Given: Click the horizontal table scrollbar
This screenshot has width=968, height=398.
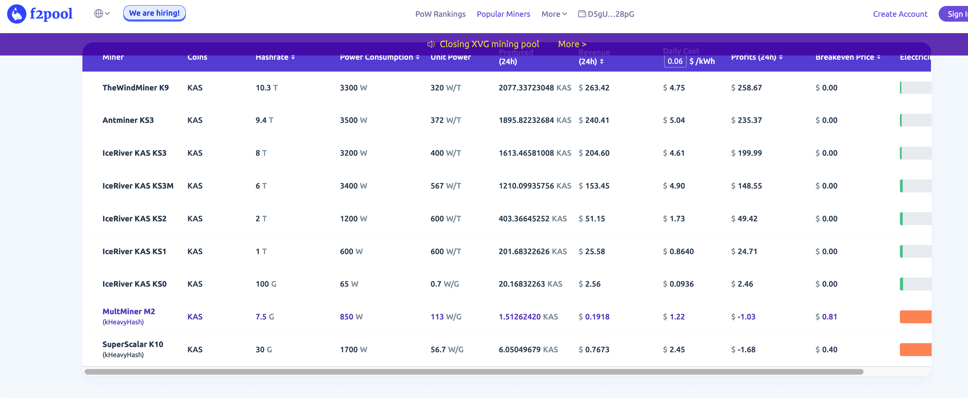Looking at the screenshot, I should (x=474, y=372).
